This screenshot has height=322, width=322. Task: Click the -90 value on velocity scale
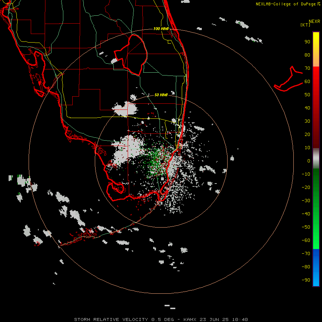(306, 280)
